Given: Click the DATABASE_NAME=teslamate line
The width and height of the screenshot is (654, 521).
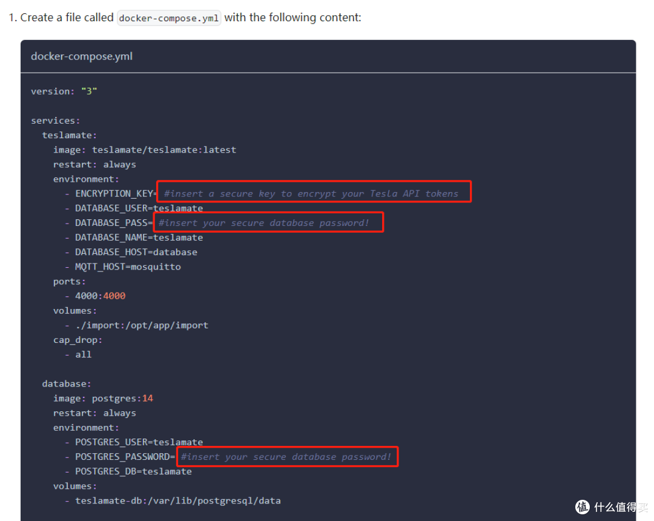Looking at the screenshot, I should tap(139, 237).
